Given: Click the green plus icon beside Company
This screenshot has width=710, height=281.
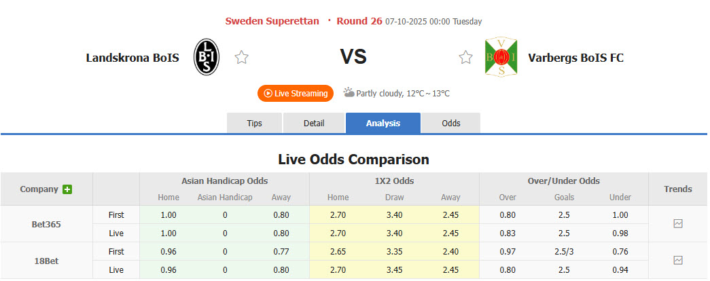Looking at the screenshot, I should pos(67,189).
